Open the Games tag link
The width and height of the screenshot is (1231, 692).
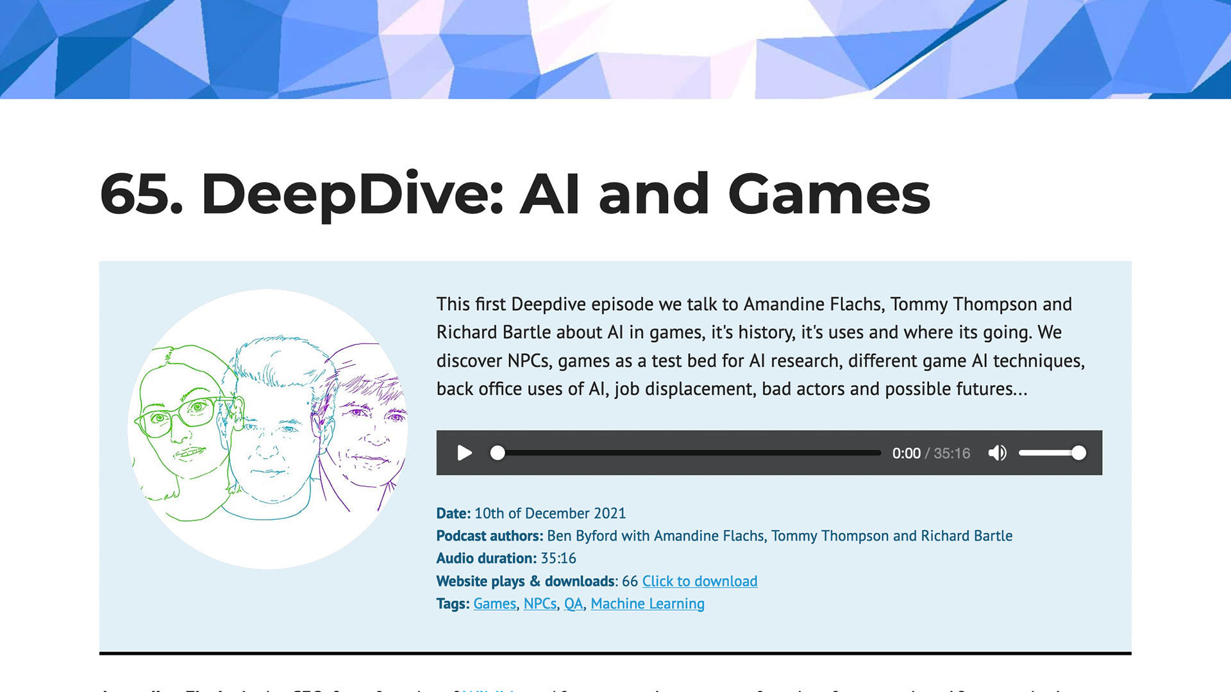coord(494,604)
